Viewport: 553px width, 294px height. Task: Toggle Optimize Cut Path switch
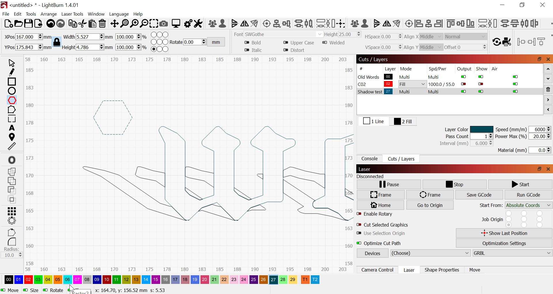[359, 243]
